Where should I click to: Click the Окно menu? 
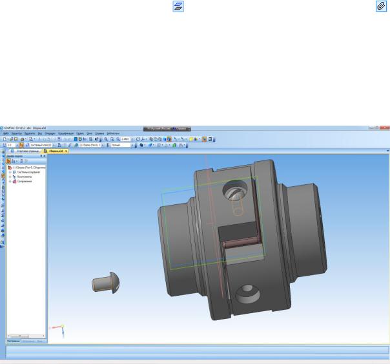[89, 133]
